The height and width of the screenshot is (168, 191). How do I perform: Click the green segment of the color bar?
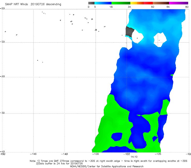[121, 3]
